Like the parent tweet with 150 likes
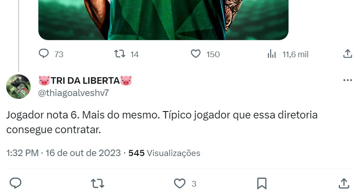Screen dimensions: 362x192 [x=205, y=54]
